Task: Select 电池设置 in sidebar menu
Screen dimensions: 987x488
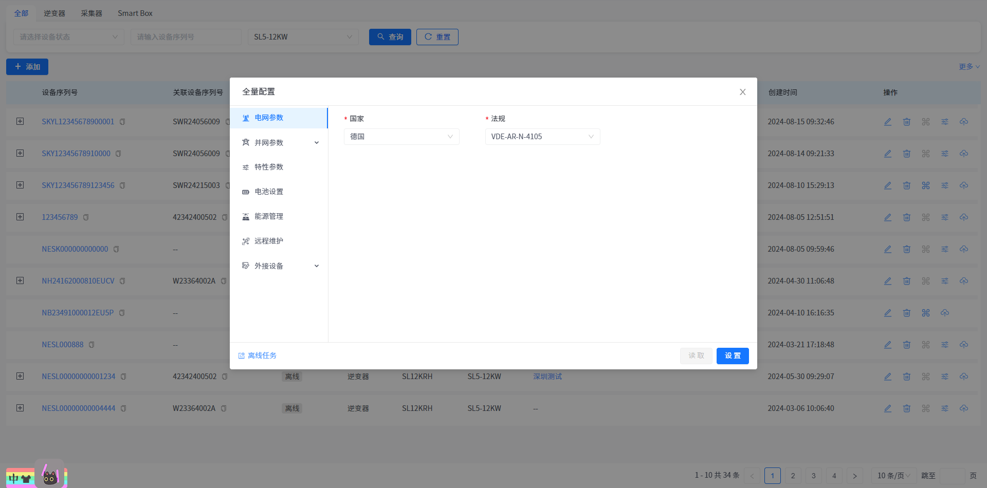Action: click(269, 192)
